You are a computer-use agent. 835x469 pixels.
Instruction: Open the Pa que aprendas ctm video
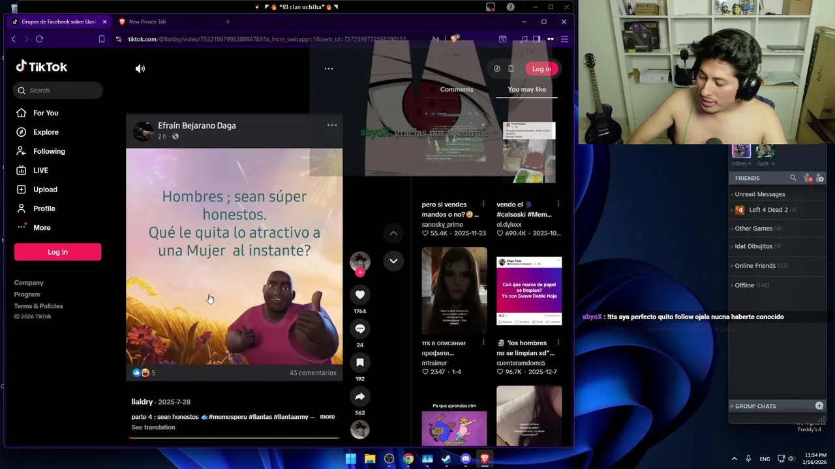[454, 423]
